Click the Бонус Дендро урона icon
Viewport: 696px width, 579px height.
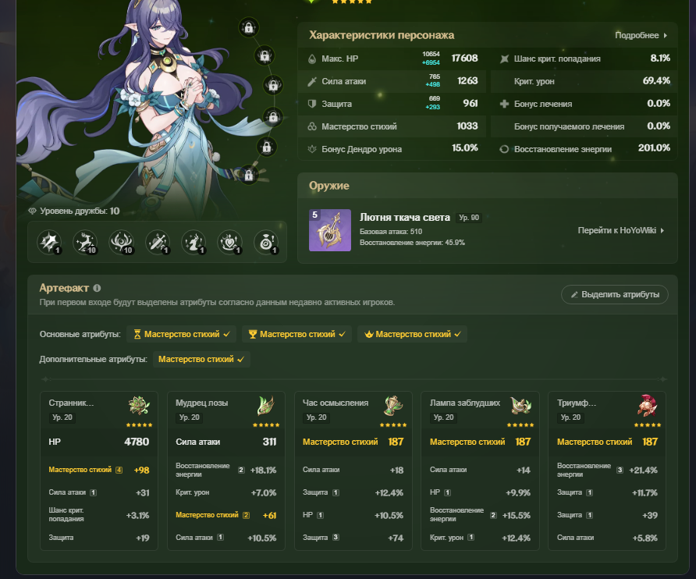coord(312,149)
